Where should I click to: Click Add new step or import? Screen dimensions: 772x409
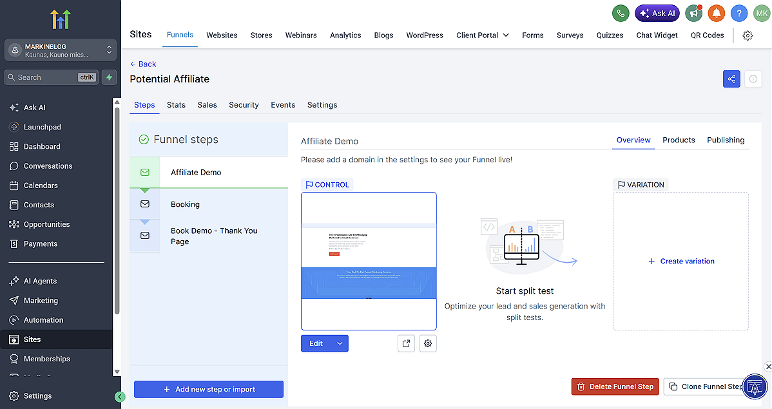pos(209,389)
